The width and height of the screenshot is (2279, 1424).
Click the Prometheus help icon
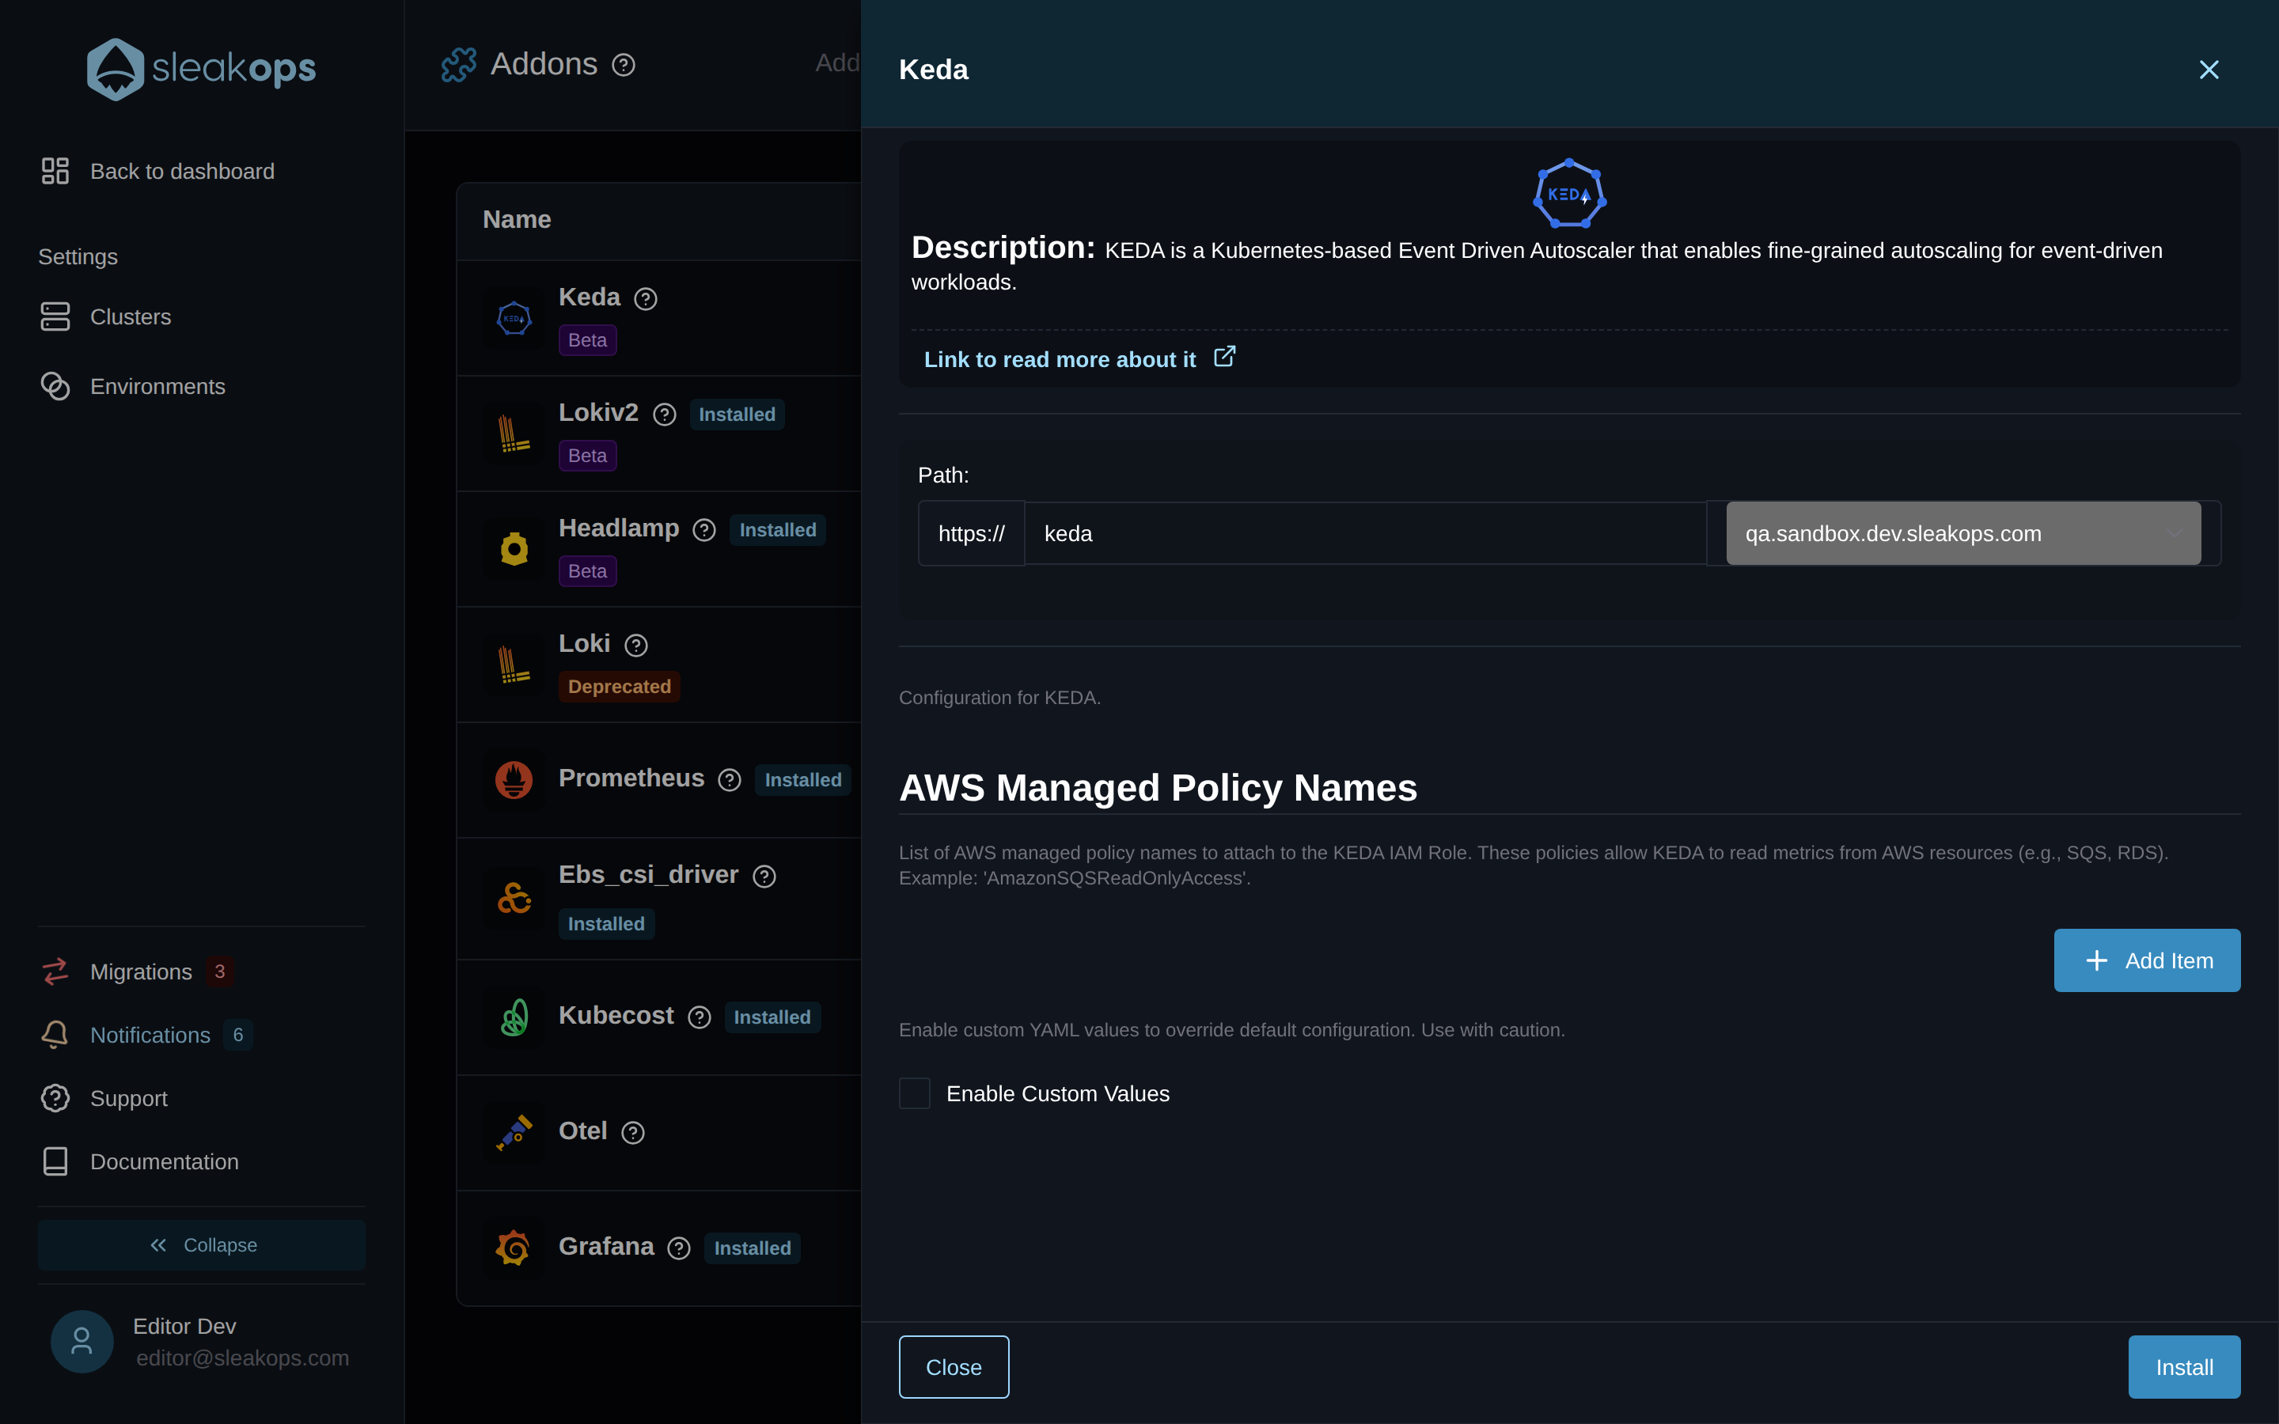click(729, 780)
